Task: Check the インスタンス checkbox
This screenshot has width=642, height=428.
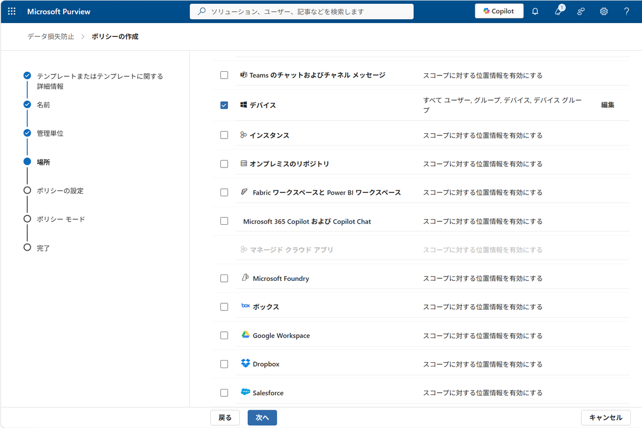Action: click(x=224, y=135)
